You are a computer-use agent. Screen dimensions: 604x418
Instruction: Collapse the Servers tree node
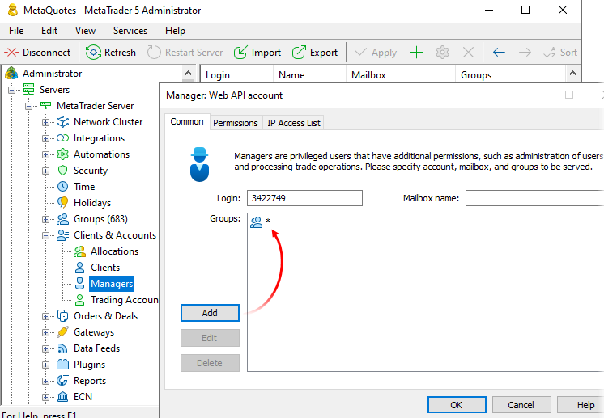coord(12,90)
